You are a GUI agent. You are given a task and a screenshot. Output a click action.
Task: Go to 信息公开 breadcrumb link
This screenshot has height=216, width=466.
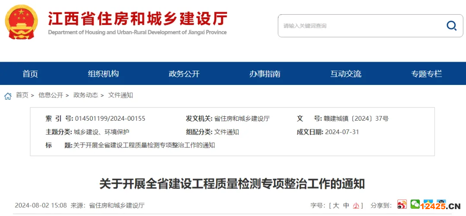click(50, 95)
